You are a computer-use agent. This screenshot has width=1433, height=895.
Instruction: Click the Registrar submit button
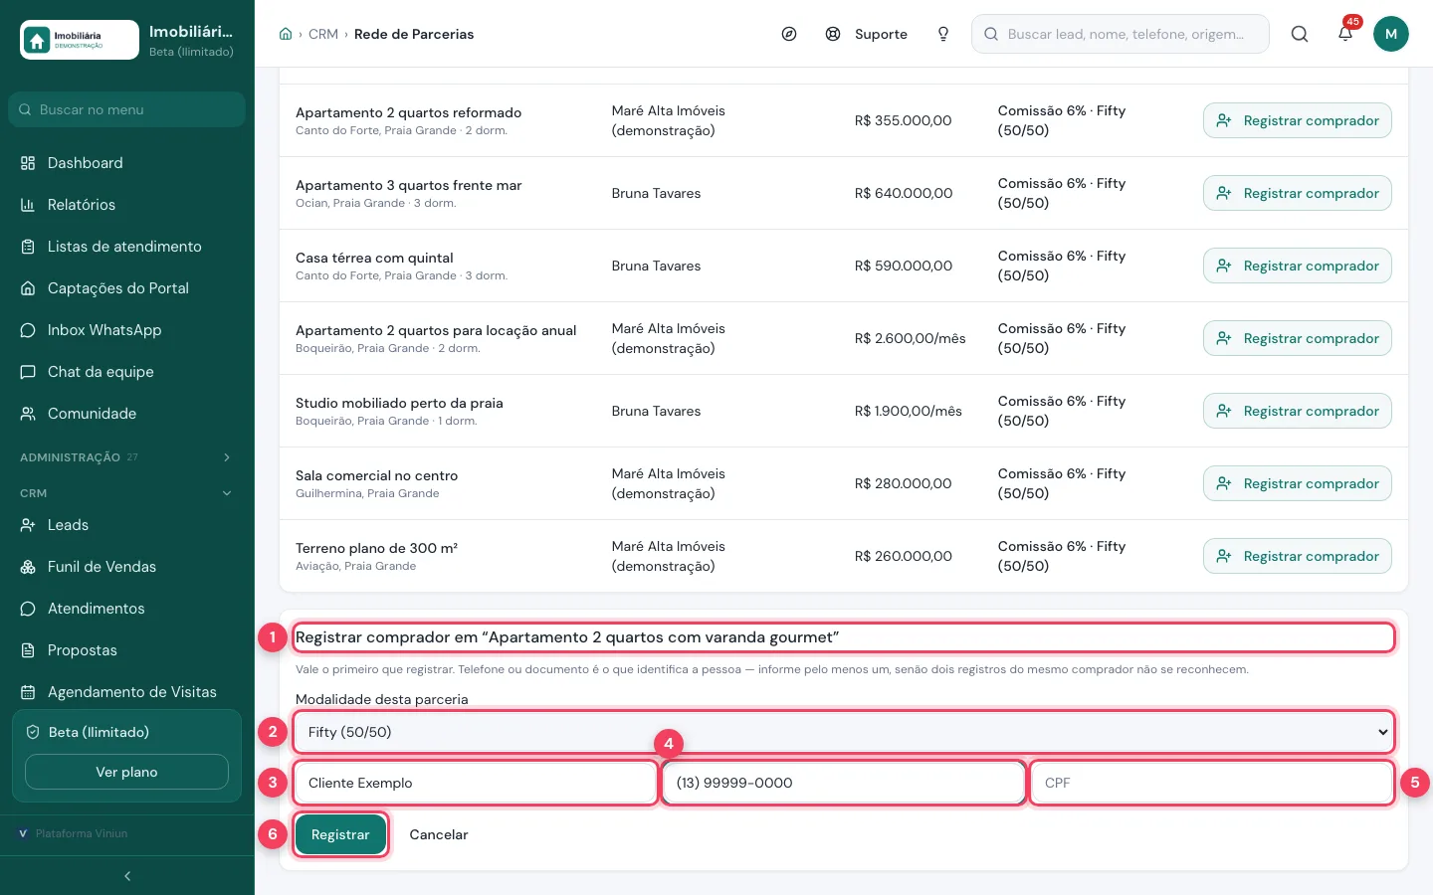pyautogui.click(x=340, y=834)
